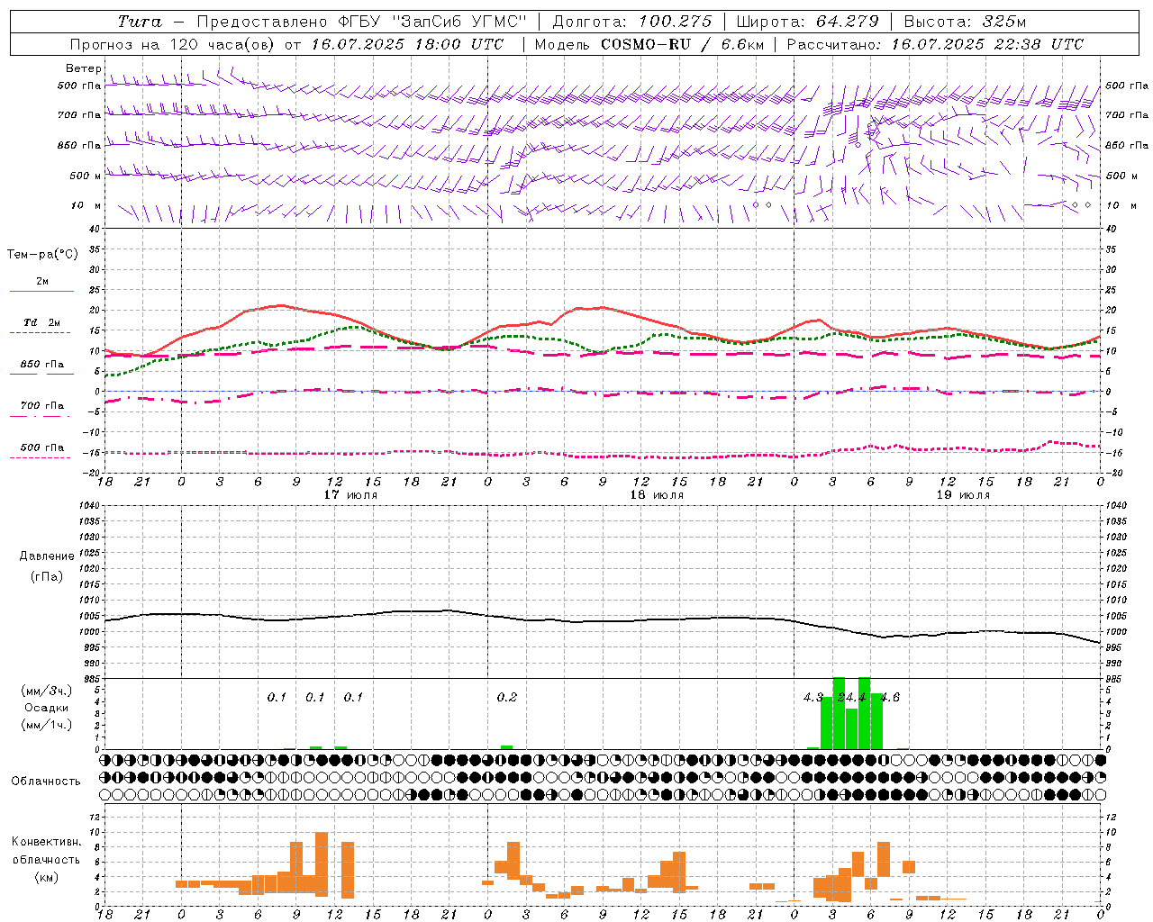Click the date label 18 июля
Image resolution: width=1153 pixels, height=922 pixels.
click(x=657, y=494)
